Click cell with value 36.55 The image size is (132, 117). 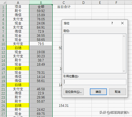pyautogui.click(x=41, y=36)
